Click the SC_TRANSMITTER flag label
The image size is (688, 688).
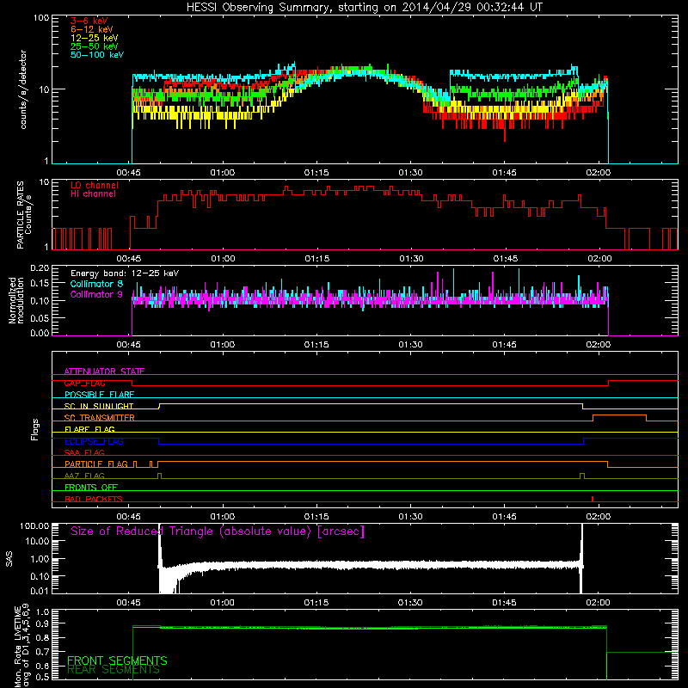pos(100,418)
